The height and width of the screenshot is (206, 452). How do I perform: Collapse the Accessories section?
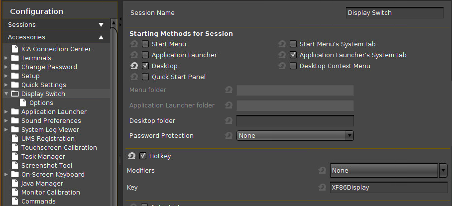(x=101, y=37)
